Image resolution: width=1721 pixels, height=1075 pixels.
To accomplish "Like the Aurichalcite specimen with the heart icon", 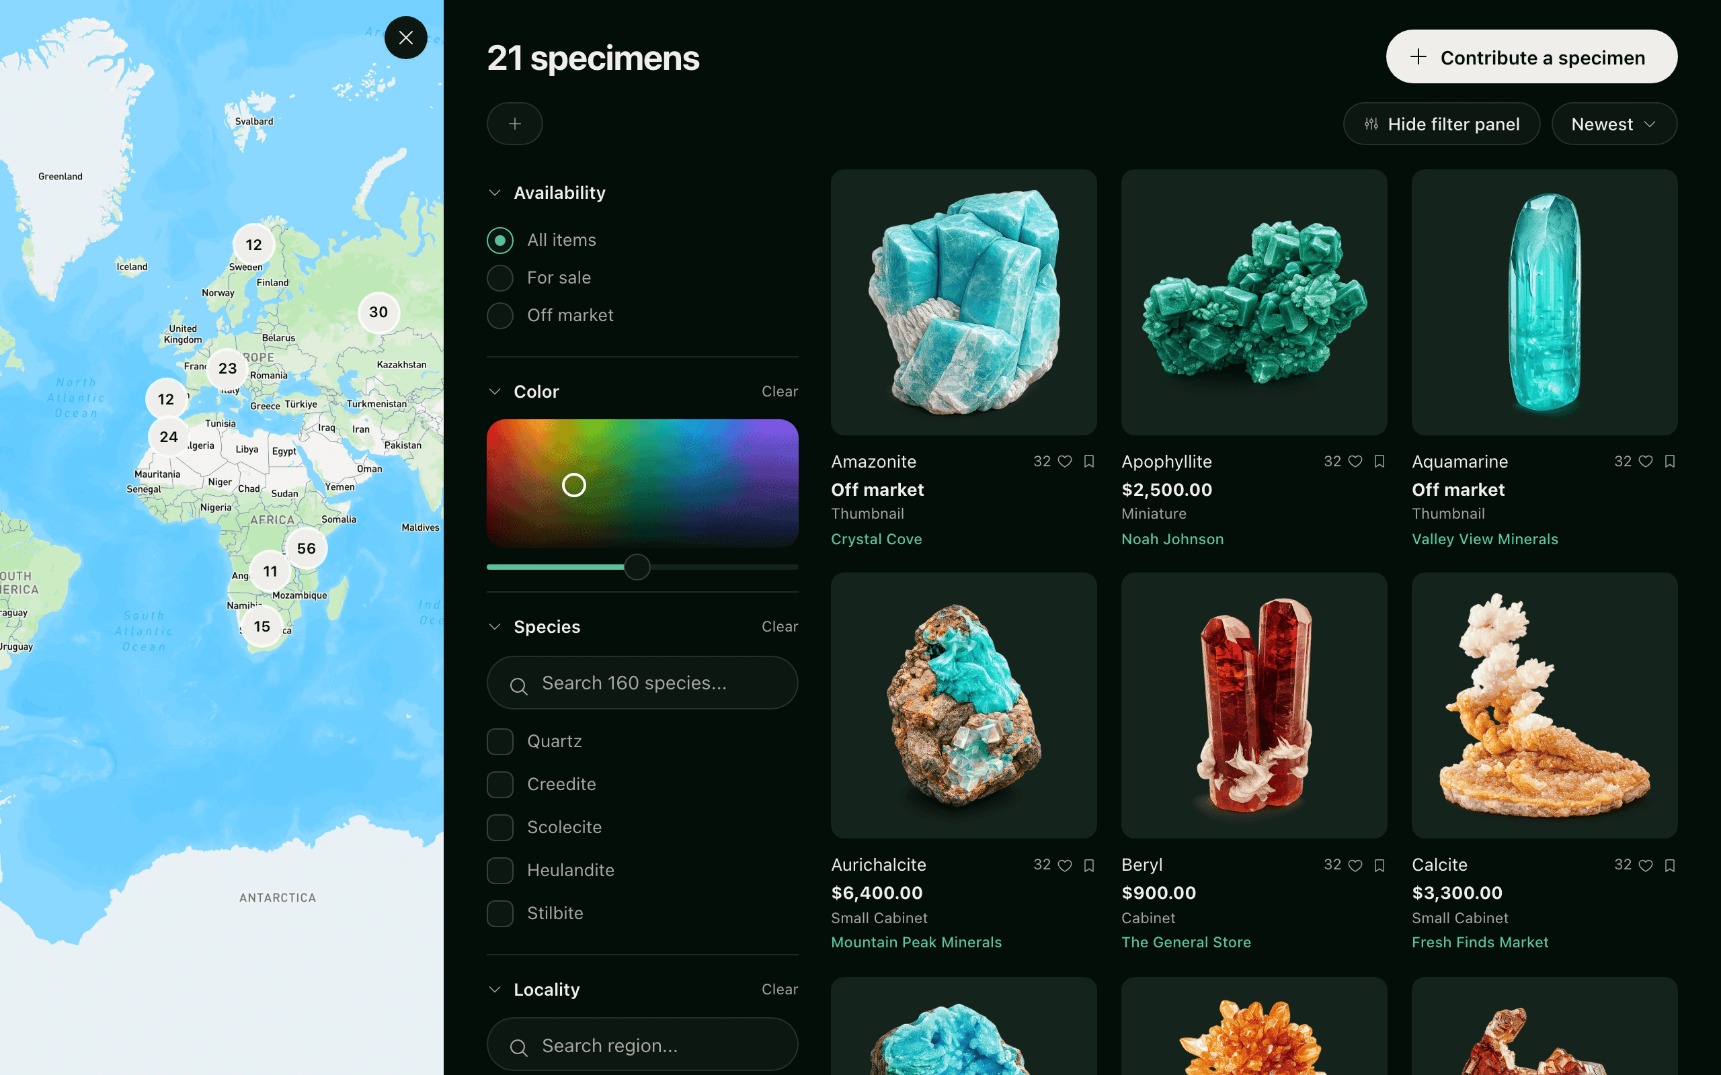I will [1065, 865].
